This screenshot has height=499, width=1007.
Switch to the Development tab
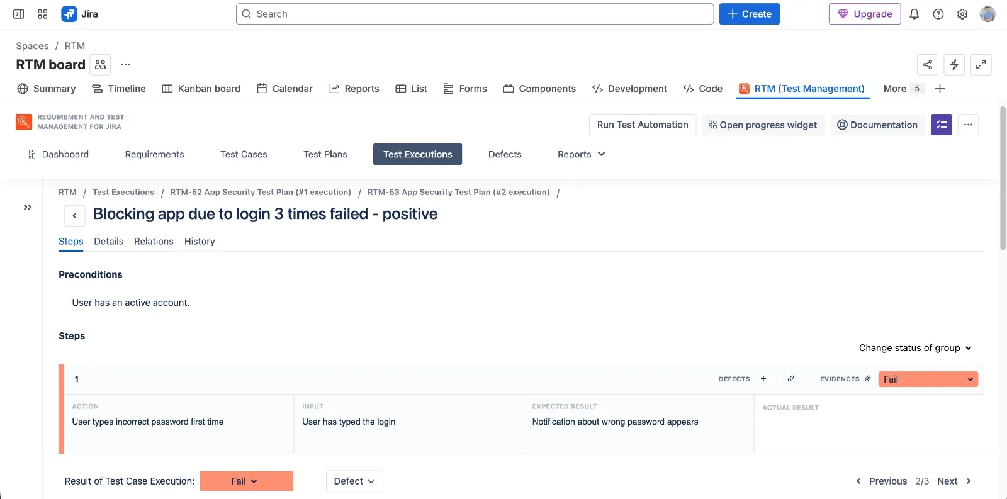[630, 89]
